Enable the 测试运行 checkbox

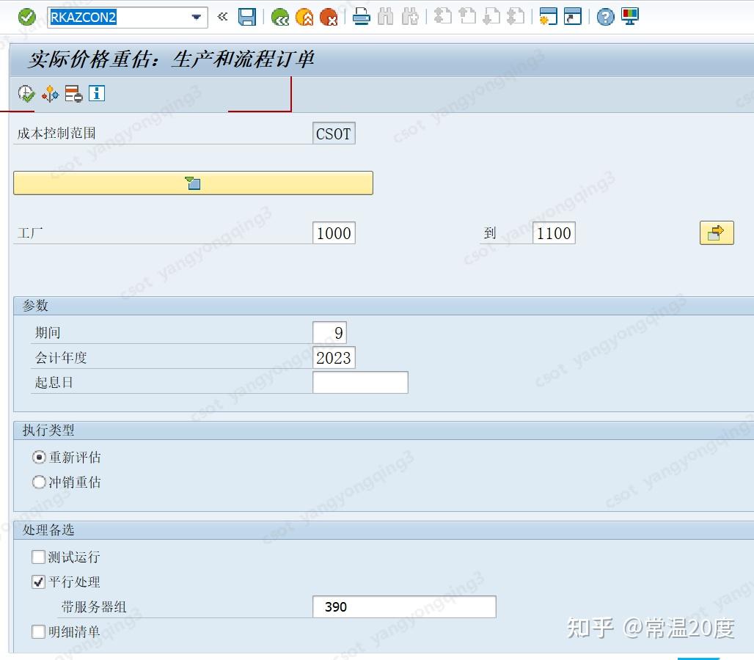tap(38, 557)
